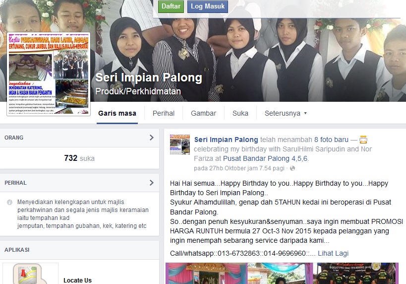Select the Suka tab
406x284 pixels.
pyautogui.click(x=240, y=113)
